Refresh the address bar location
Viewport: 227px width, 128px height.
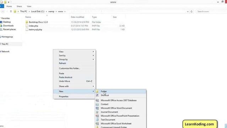[192, 11]
